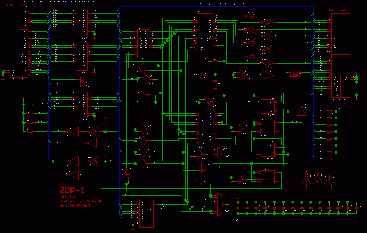Click the bottom-left IC chip
Viewport: 367px width, 233px height.
point(146,213)
